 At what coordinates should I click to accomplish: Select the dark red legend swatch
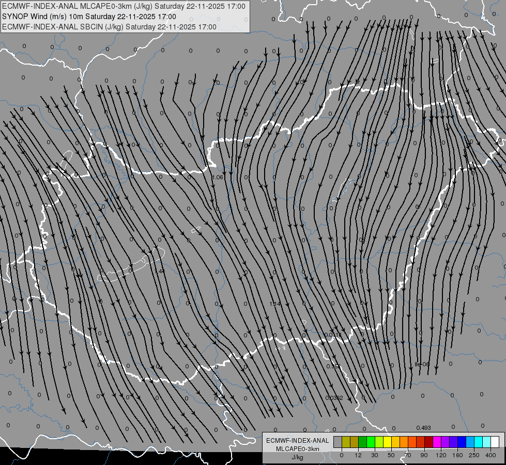[428, 442]
